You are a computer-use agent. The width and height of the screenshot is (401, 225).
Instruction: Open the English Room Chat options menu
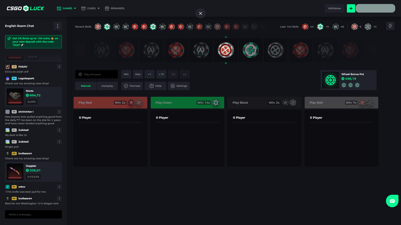coord(58,26)
